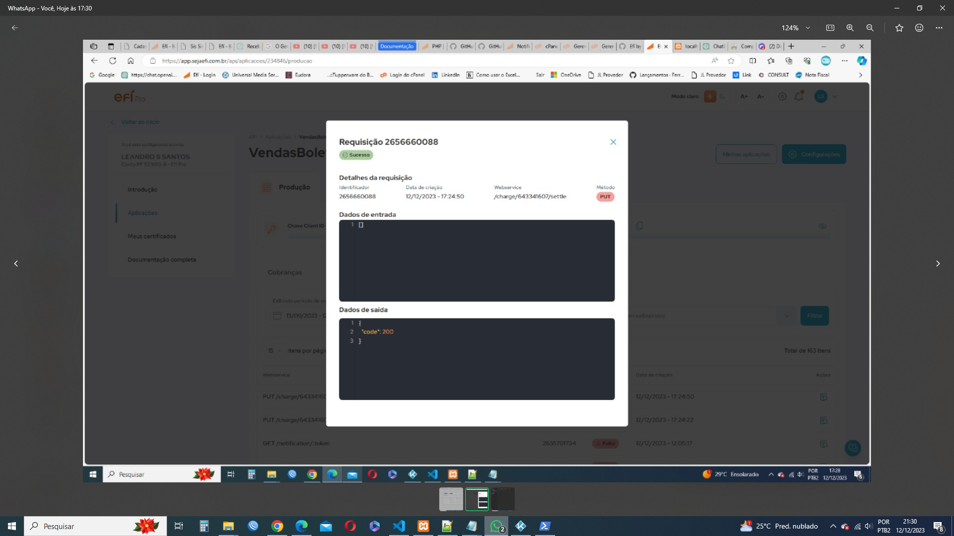Open File Explorer from the bottom taskbar

pos(228,526)
